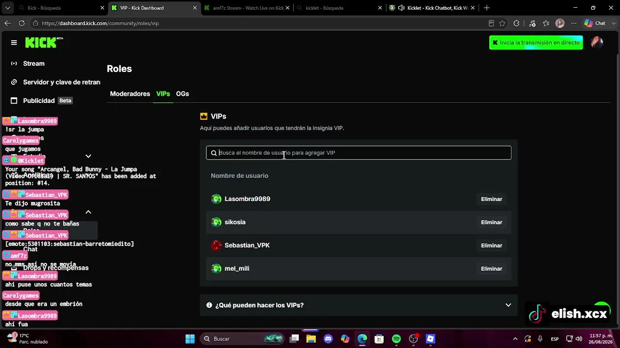This screenshot has height=348, width=620.
Task: Reload the page with refresh icon
Action: pos(22,23)
